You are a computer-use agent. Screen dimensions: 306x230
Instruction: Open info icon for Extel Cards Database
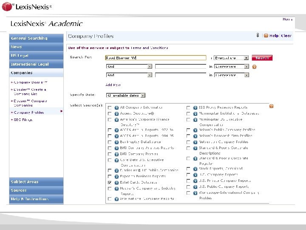[116, 183]
